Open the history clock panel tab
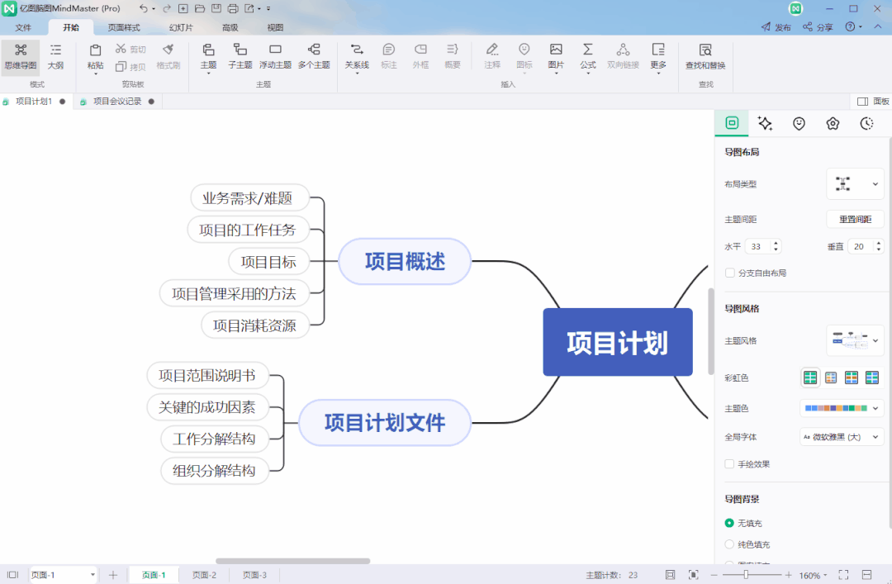Image resolution: width=892 pixels, height=584 pixels. [866, 123]
